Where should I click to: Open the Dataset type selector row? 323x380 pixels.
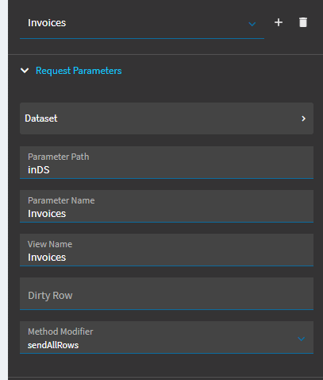tap(167, 118)
